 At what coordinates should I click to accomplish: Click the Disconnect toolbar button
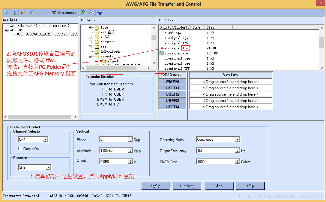[64, 13]
